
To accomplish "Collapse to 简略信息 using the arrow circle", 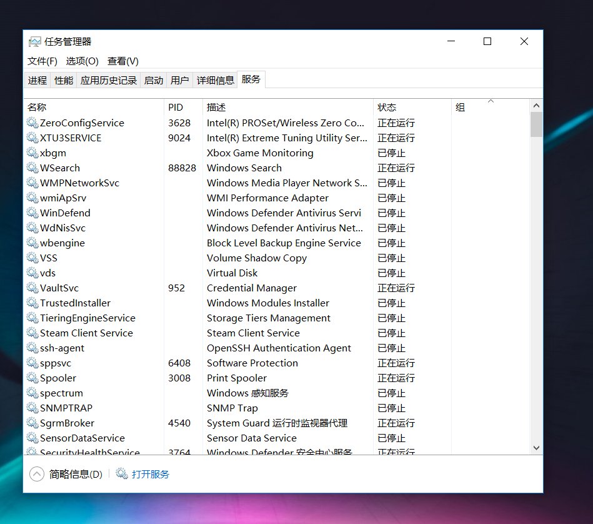I will click(x=37, y=474).
